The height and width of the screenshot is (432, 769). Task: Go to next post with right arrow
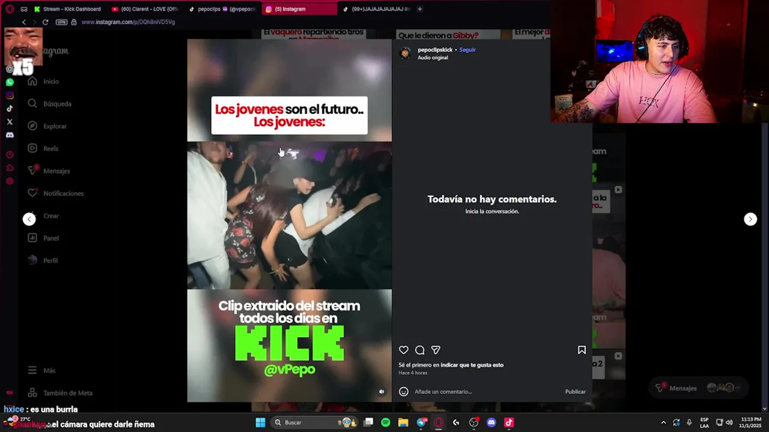(x=750, y=219)
